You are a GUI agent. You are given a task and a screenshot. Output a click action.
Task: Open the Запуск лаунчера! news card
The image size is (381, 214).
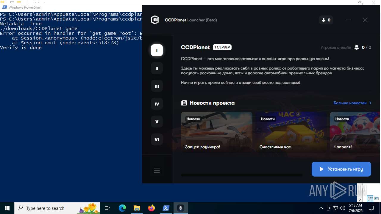tap(217, 133)
